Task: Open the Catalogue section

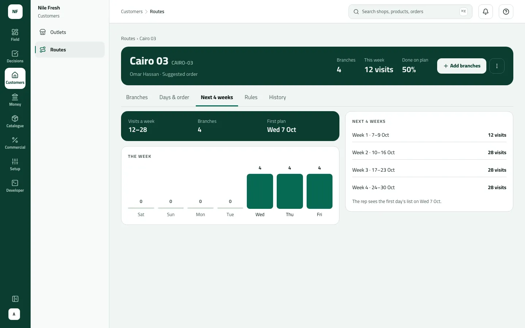Action: point(15,121)
